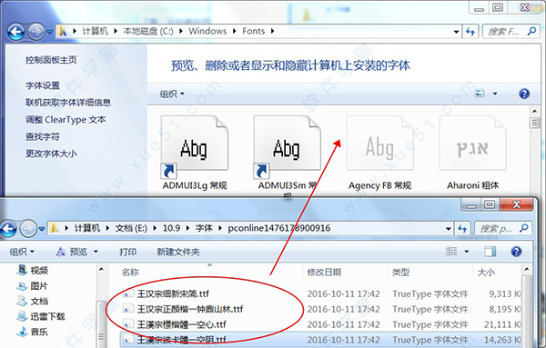Go back in the Fonts window

(x=16, y=32)
